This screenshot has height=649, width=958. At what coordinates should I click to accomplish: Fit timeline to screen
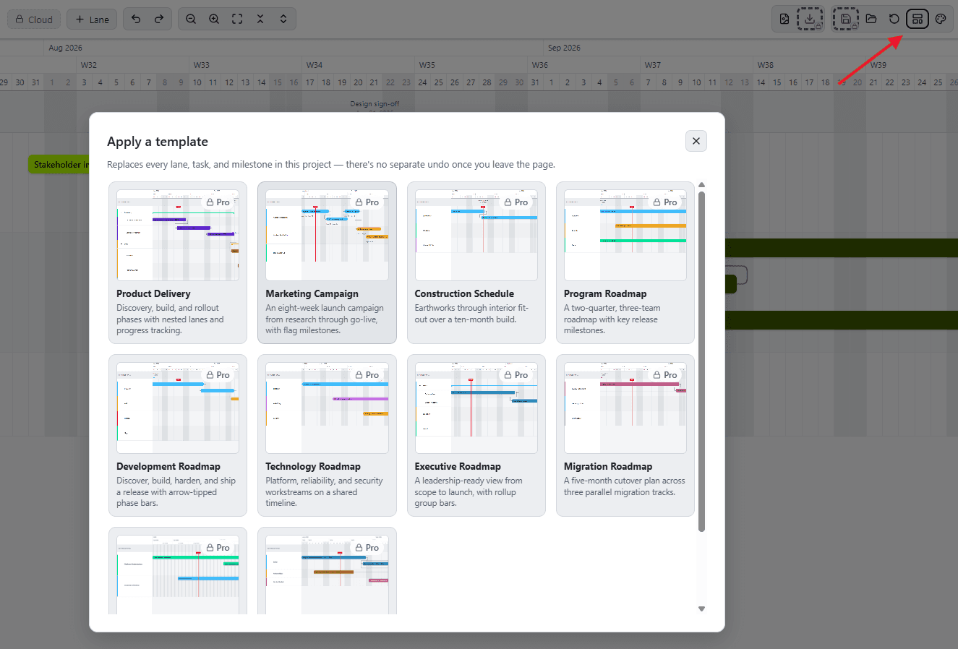click(237, 19)
